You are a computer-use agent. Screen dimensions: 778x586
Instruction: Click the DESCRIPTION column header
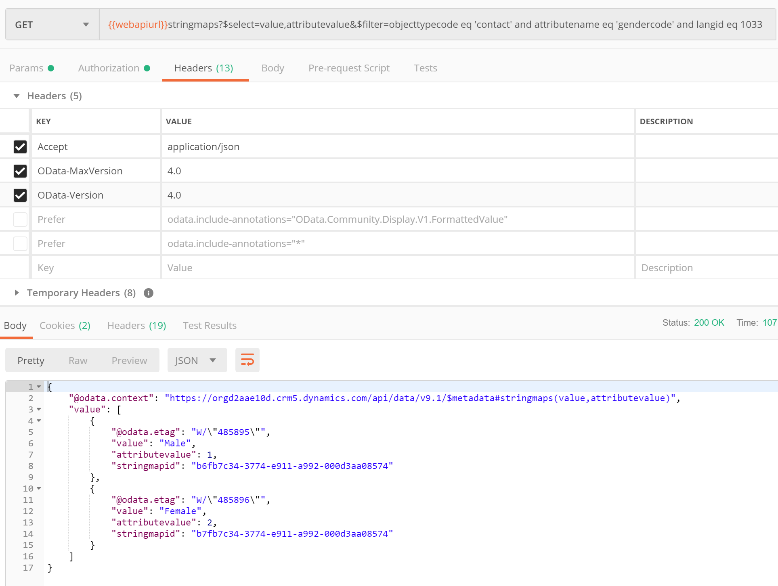666,121
